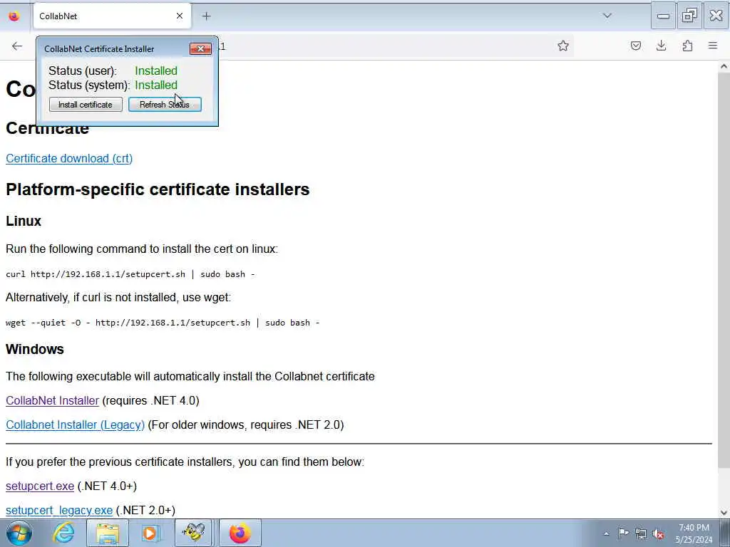The height and width of the screenshot is (547, 730).
Task: Click the Refresh Status button
Action: (165, 105)
